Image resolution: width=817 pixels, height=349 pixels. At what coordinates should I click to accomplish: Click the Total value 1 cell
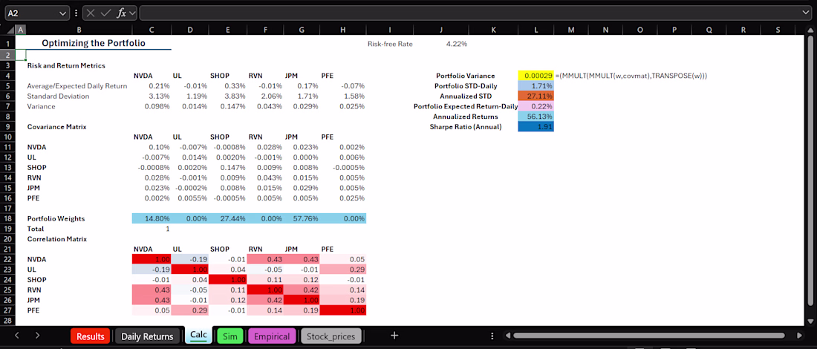(152, 229)
